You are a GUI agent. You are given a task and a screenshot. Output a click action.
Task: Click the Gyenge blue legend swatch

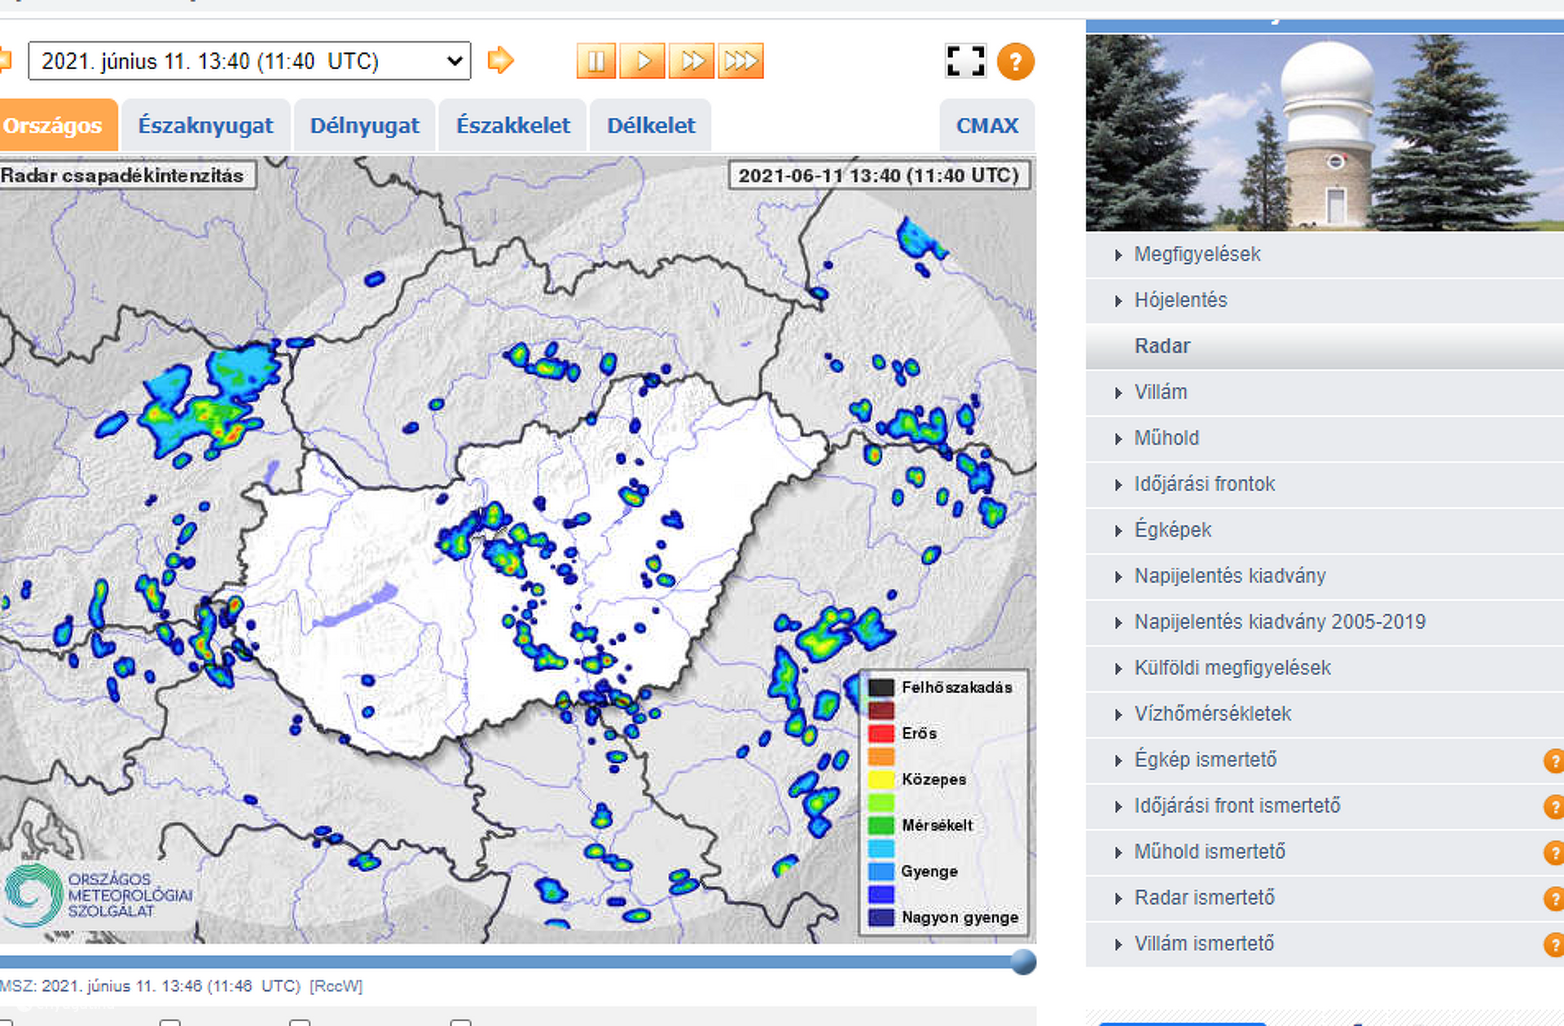coord(881,871)
